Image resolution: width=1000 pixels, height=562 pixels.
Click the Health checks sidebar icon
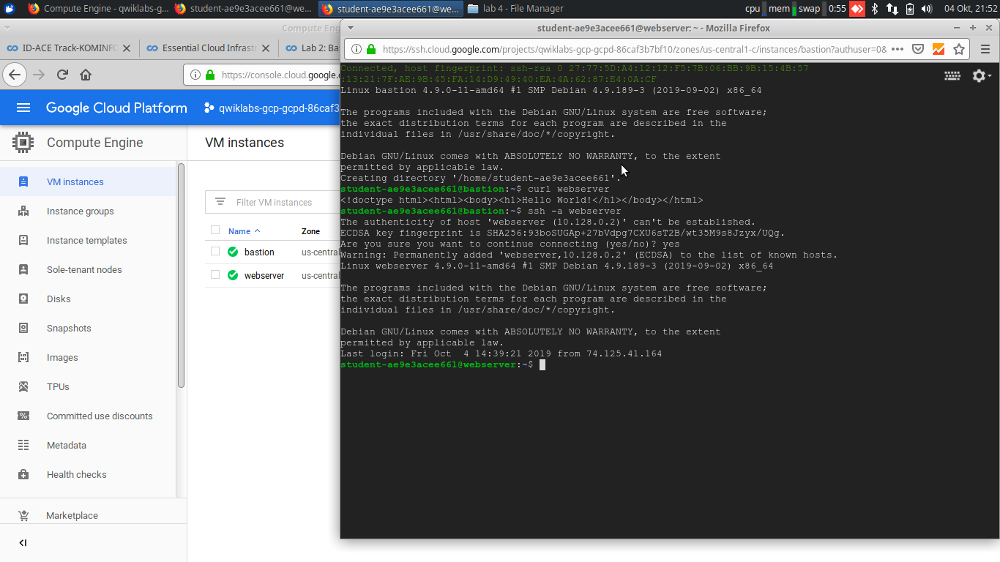click(23, 474)
